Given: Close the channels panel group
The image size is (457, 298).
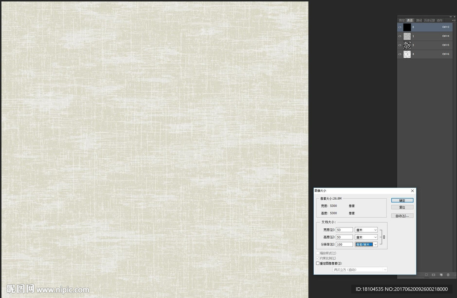Looking at the screenshot, I should coord(454,17).
